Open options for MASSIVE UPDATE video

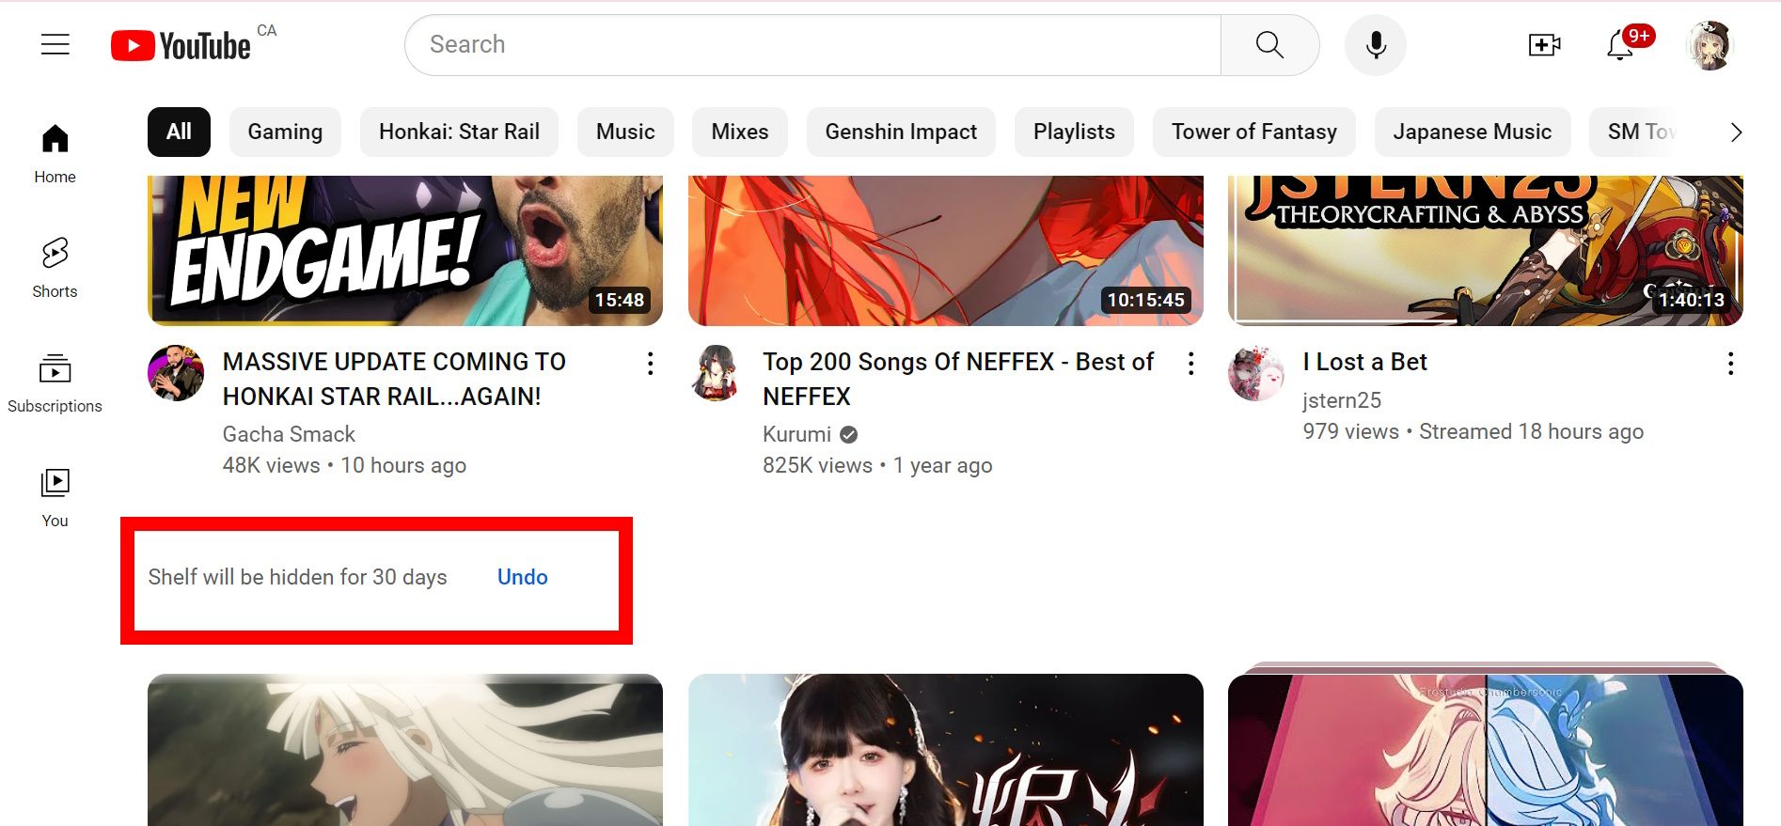click(x=650, y=364)
